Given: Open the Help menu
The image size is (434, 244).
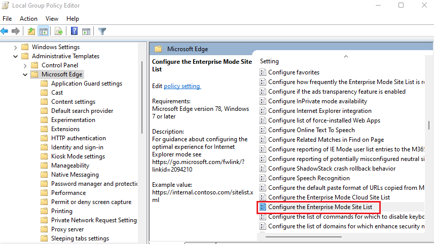Looking at the screenshot, I should [x=73, y=19].
